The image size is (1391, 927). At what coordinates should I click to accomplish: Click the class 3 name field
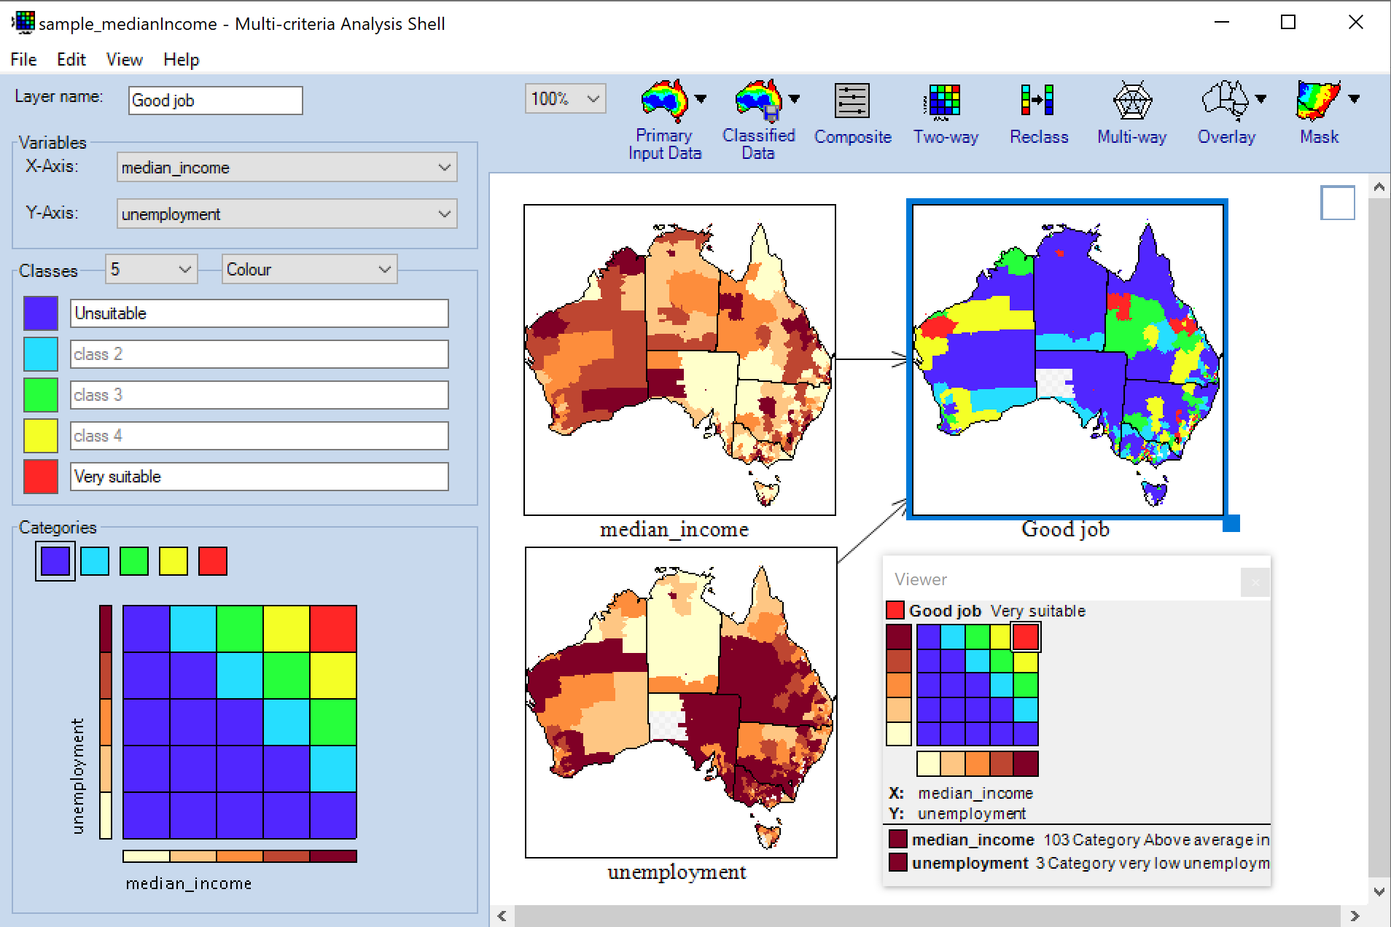tap(259, 395)
